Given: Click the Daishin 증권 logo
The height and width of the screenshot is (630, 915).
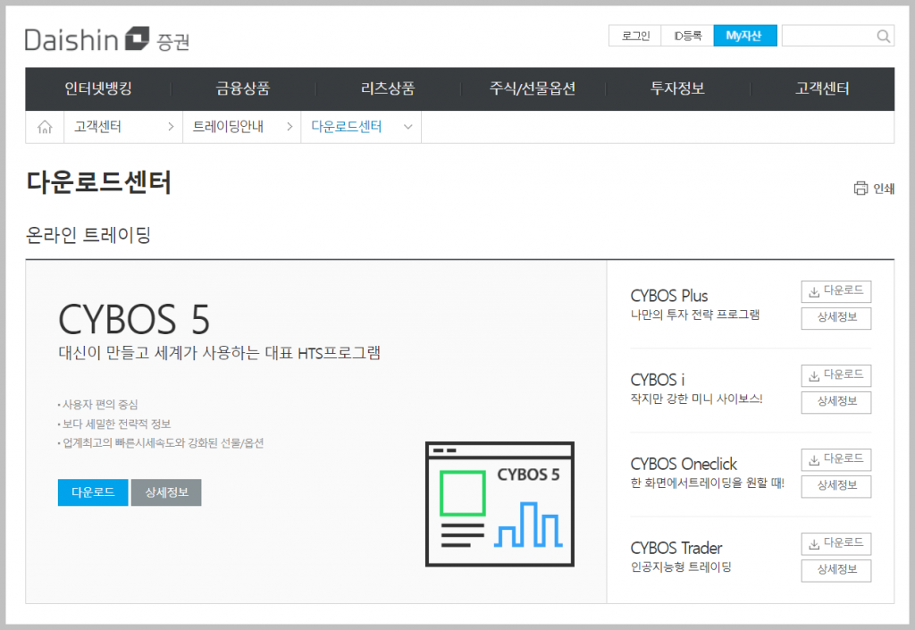Looking at the screenshot, I should [x=107, y=39].
